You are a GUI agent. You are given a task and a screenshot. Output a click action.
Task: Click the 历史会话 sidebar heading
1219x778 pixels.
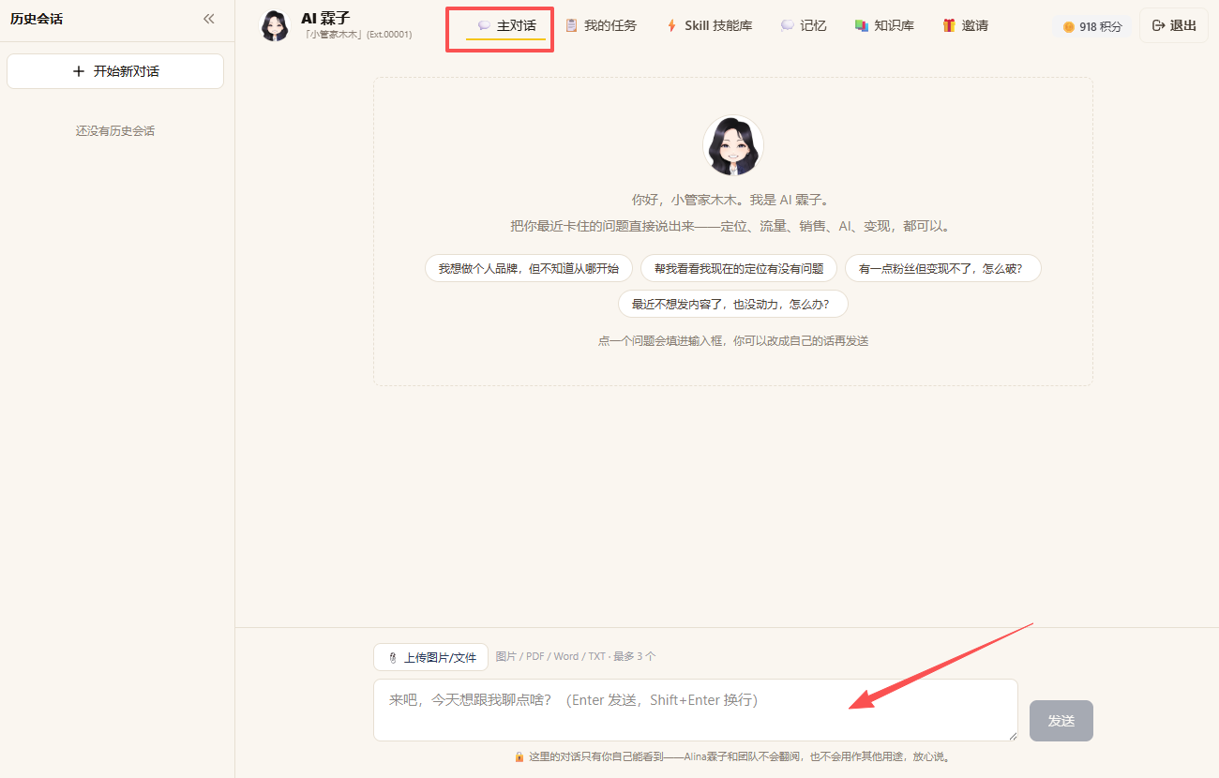click(37, 19)
